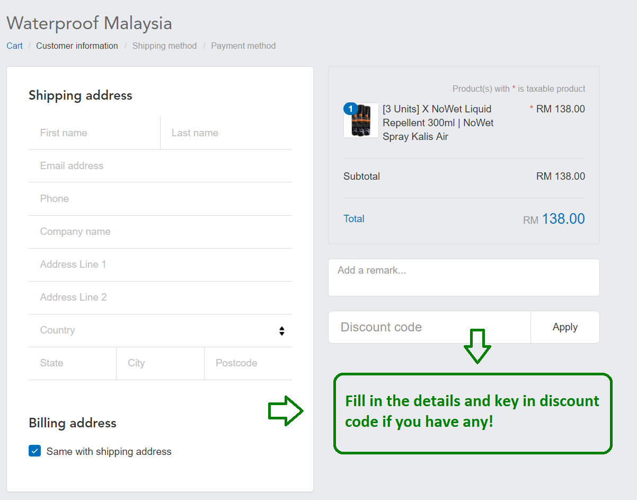
Task: Toggle Same with shipping address checkbox
Action: click(34, 451)
